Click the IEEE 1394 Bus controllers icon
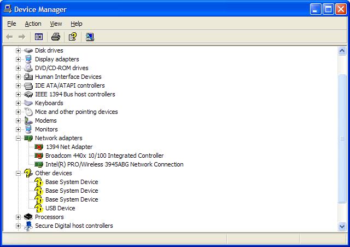Screen dimensions: 350x247 [x=28, y=94]
